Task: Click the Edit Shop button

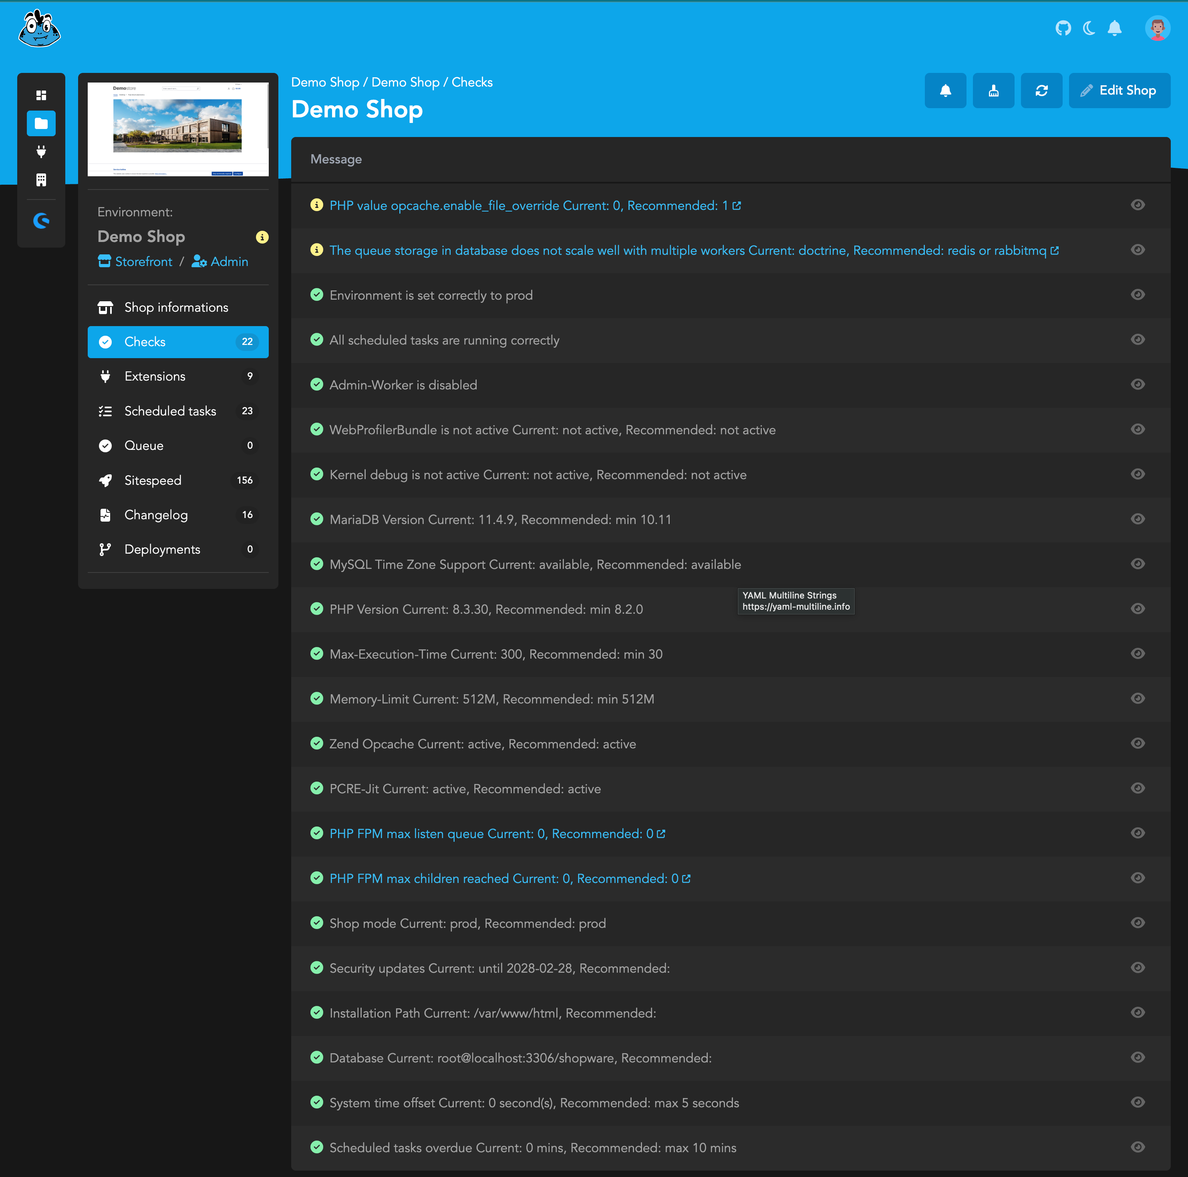Action: pos(1119,91)
